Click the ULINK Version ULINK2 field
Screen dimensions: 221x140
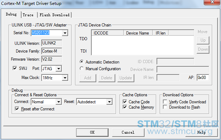(51, 43)
